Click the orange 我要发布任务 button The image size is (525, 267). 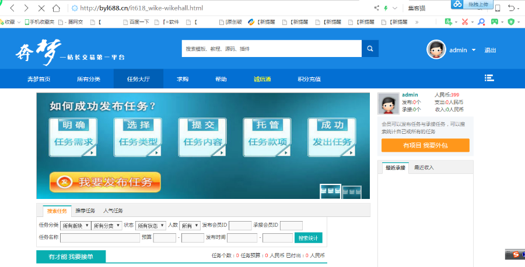pyautogui.click(x=105, y=182)
